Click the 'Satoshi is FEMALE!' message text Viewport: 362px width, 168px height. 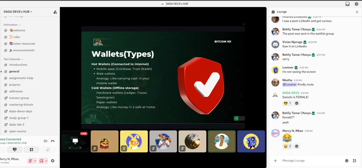pyautogui.click(x=295, y=97)
